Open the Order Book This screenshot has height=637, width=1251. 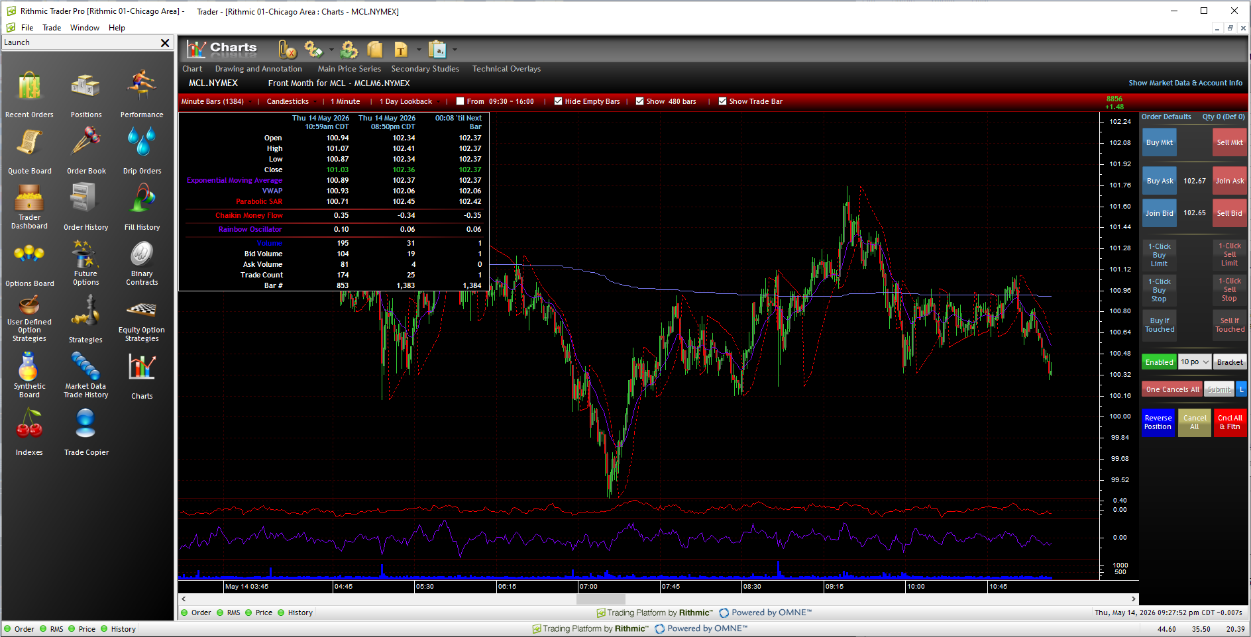tap(86, 150)
